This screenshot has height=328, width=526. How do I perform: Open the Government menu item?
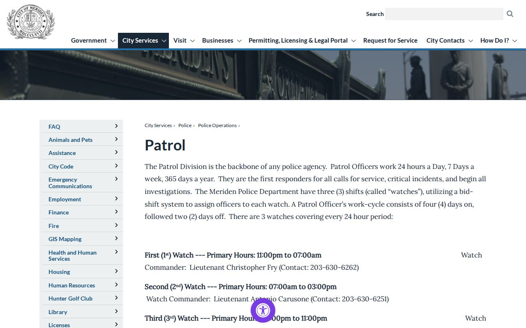tap(89, 41)
